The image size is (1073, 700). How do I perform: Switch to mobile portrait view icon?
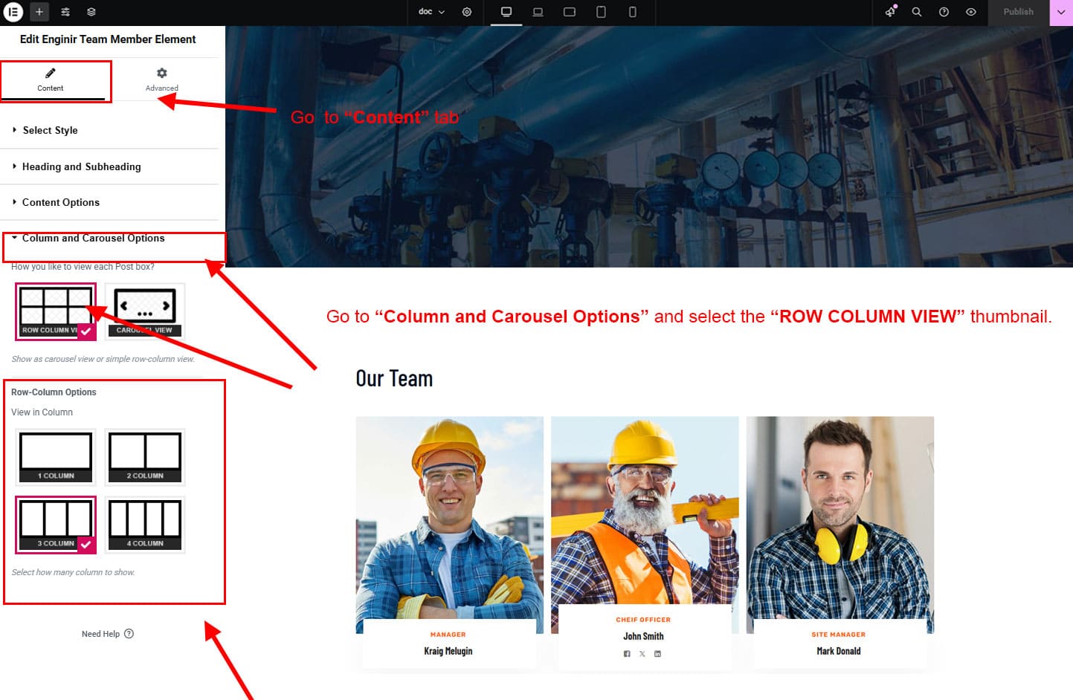click(x=633, y=12)
